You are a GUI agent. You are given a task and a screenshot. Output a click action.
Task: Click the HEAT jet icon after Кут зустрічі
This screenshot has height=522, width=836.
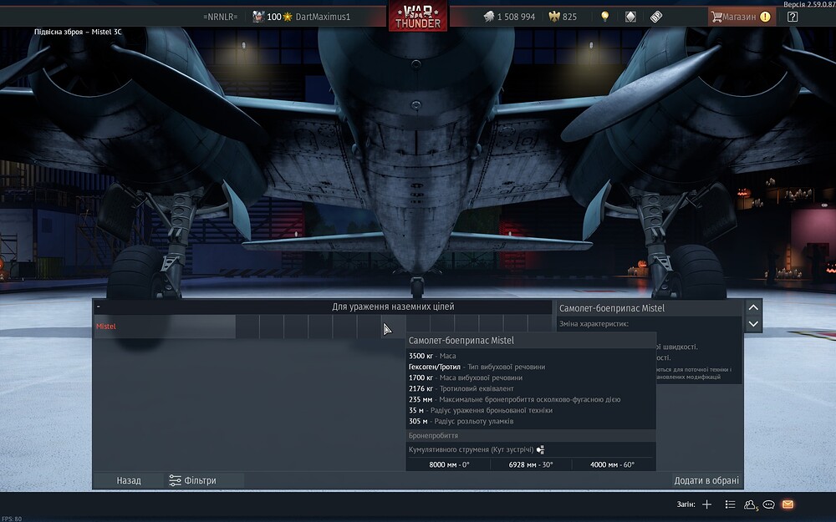coord(540,449)
